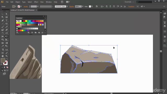Click the large Fill color box in toolbar
The width and height of the screenshot is (167, 94).
tap(3, 60)
